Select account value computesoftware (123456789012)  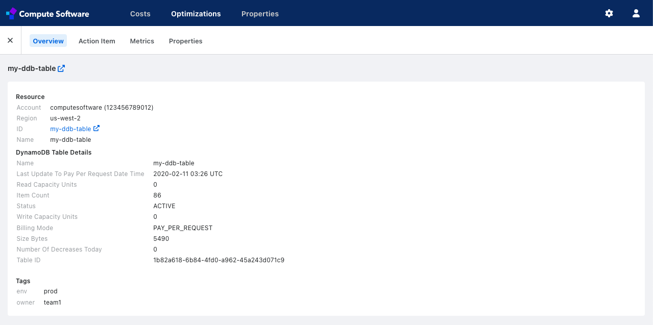102,108
